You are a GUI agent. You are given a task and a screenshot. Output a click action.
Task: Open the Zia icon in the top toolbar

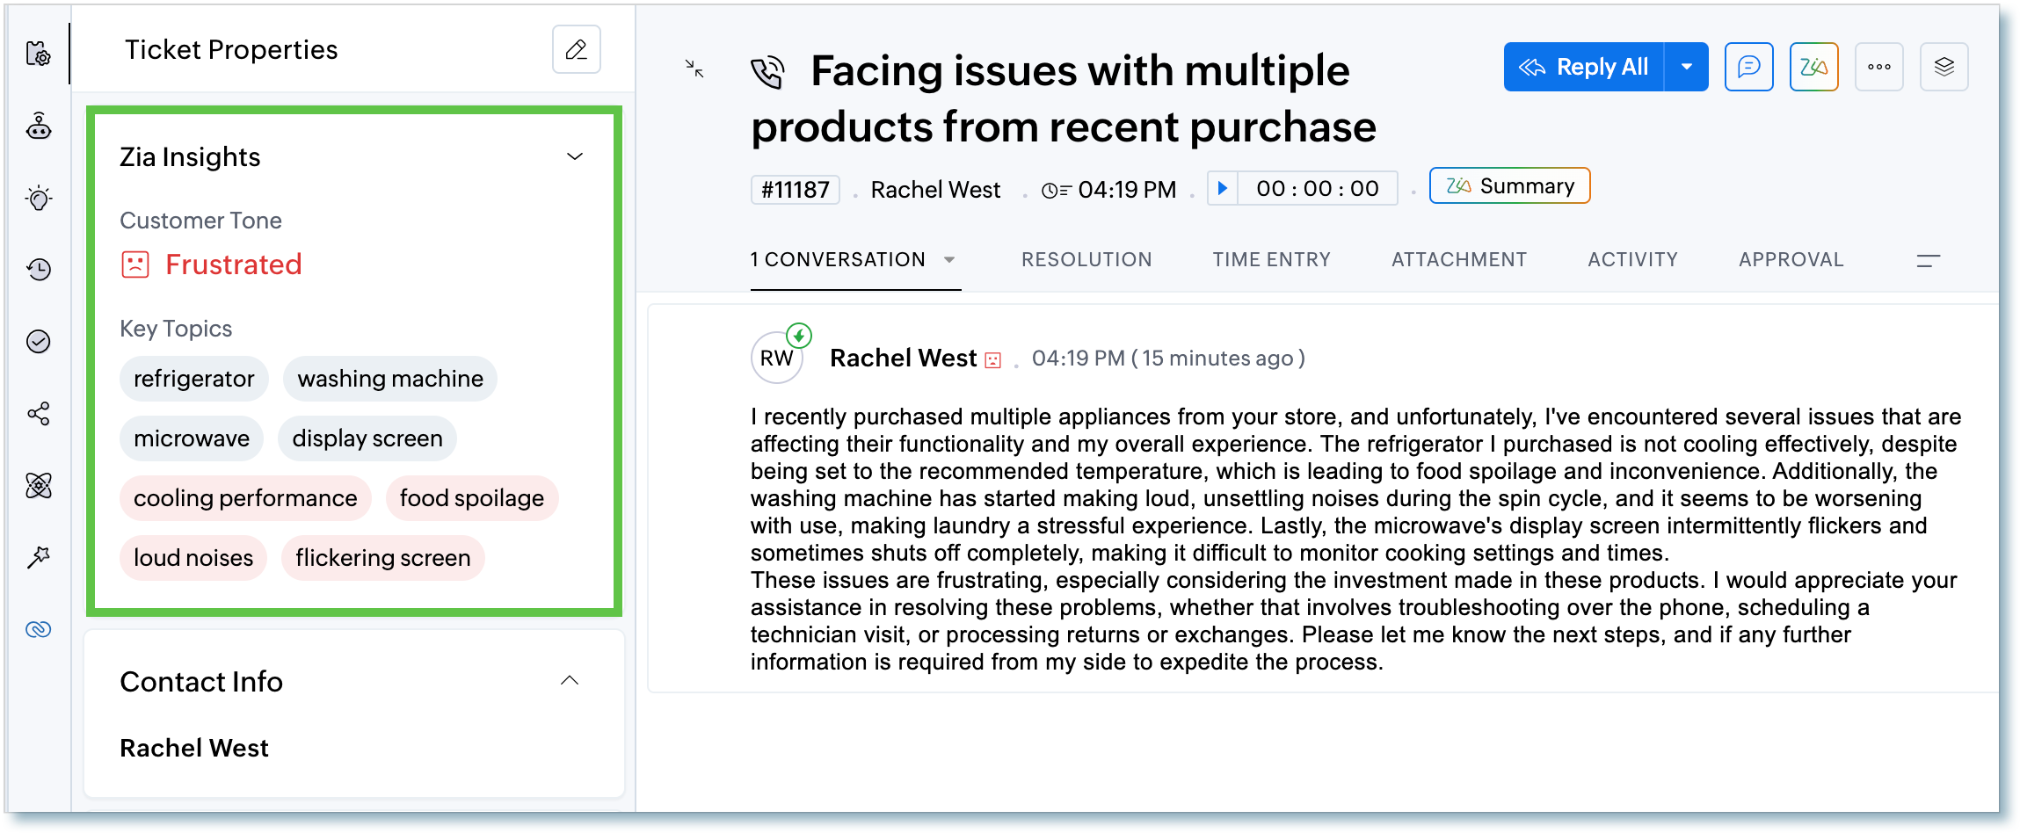point(1813,67)
